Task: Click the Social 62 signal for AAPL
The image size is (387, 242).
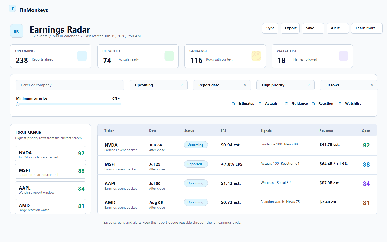Action: pyautogui.click(x=284, y=183)
